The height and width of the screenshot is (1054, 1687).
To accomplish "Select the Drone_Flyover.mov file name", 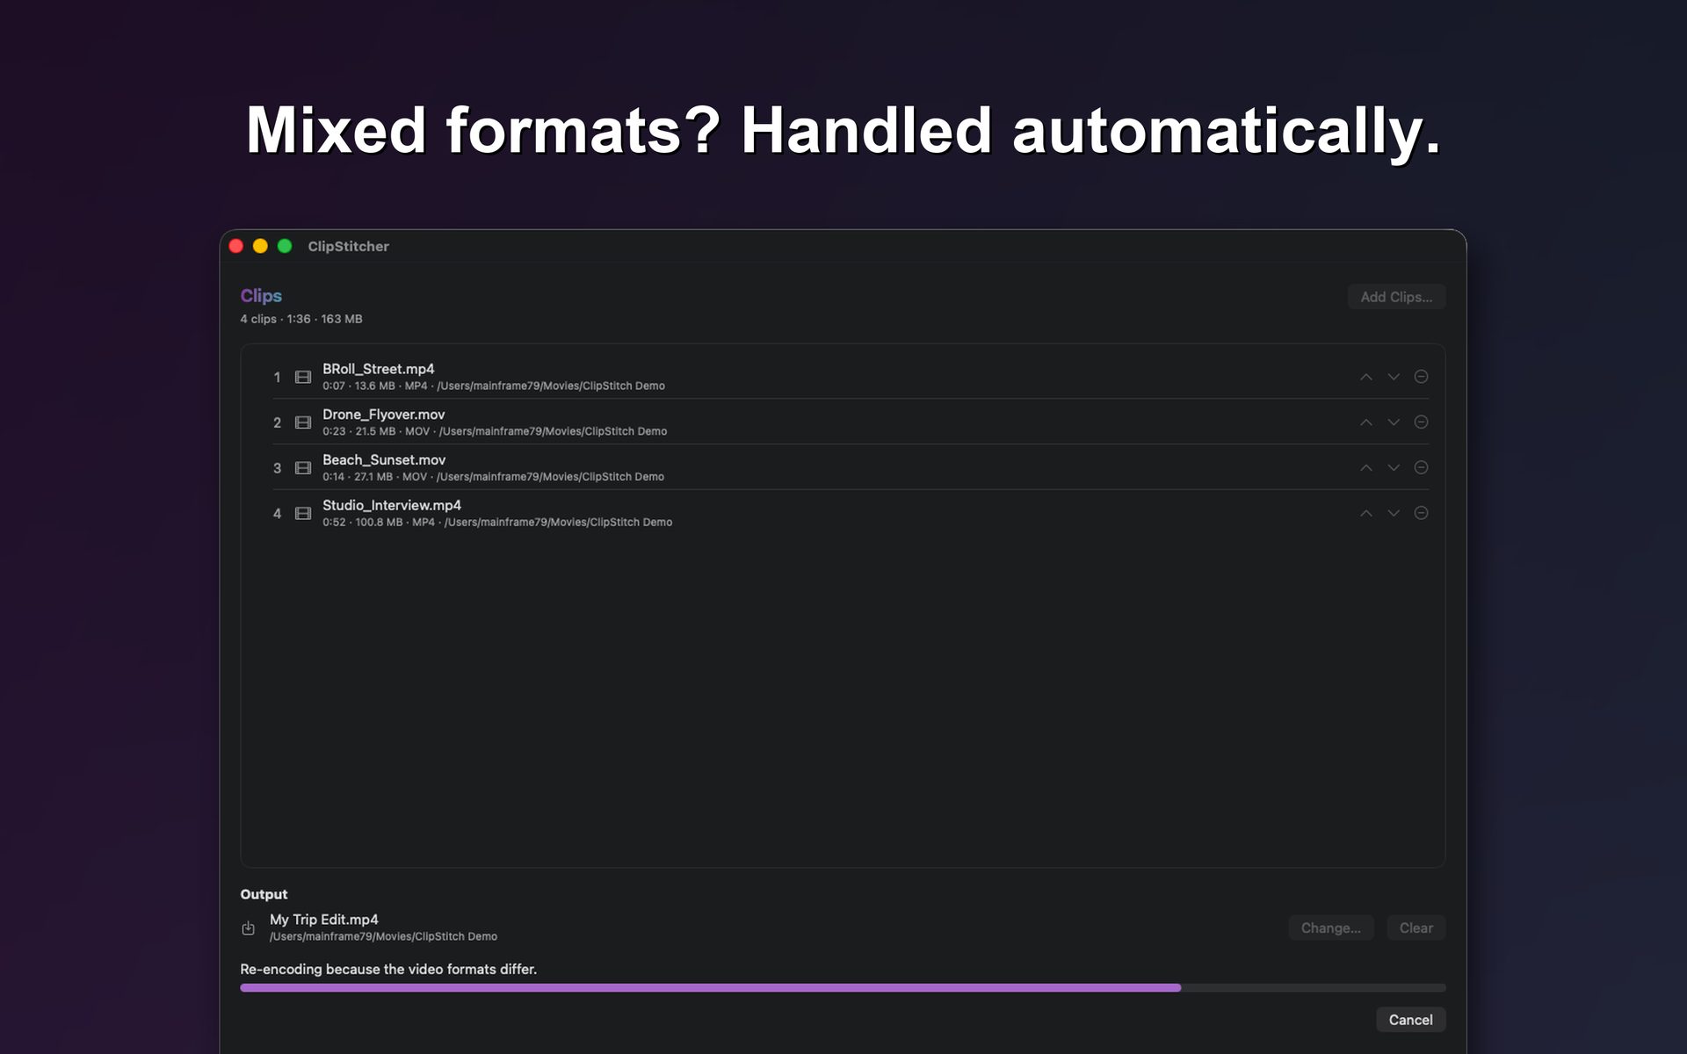I will tap(383, 415).
